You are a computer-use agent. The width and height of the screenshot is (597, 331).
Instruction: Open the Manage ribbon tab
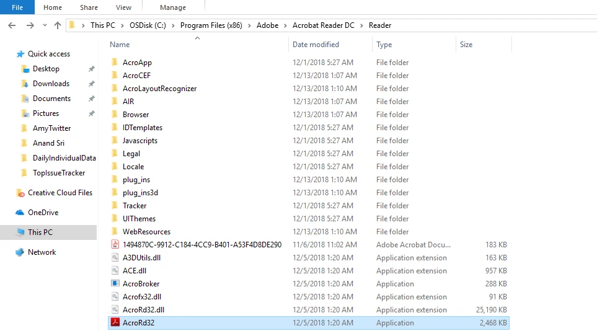point(173,7)
